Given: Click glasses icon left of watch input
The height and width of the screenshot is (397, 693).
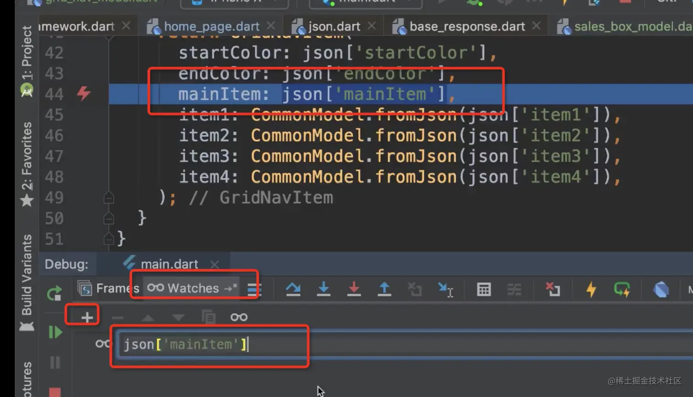Looking at the screenshot, I should pyautogui.click(x=103, y=344).
